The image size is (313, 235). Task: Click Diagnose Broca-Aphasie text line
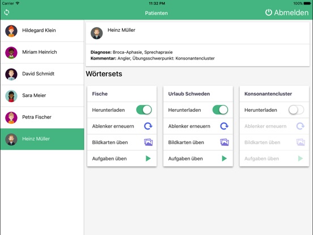pyautogui.click(x=132, y=52)
